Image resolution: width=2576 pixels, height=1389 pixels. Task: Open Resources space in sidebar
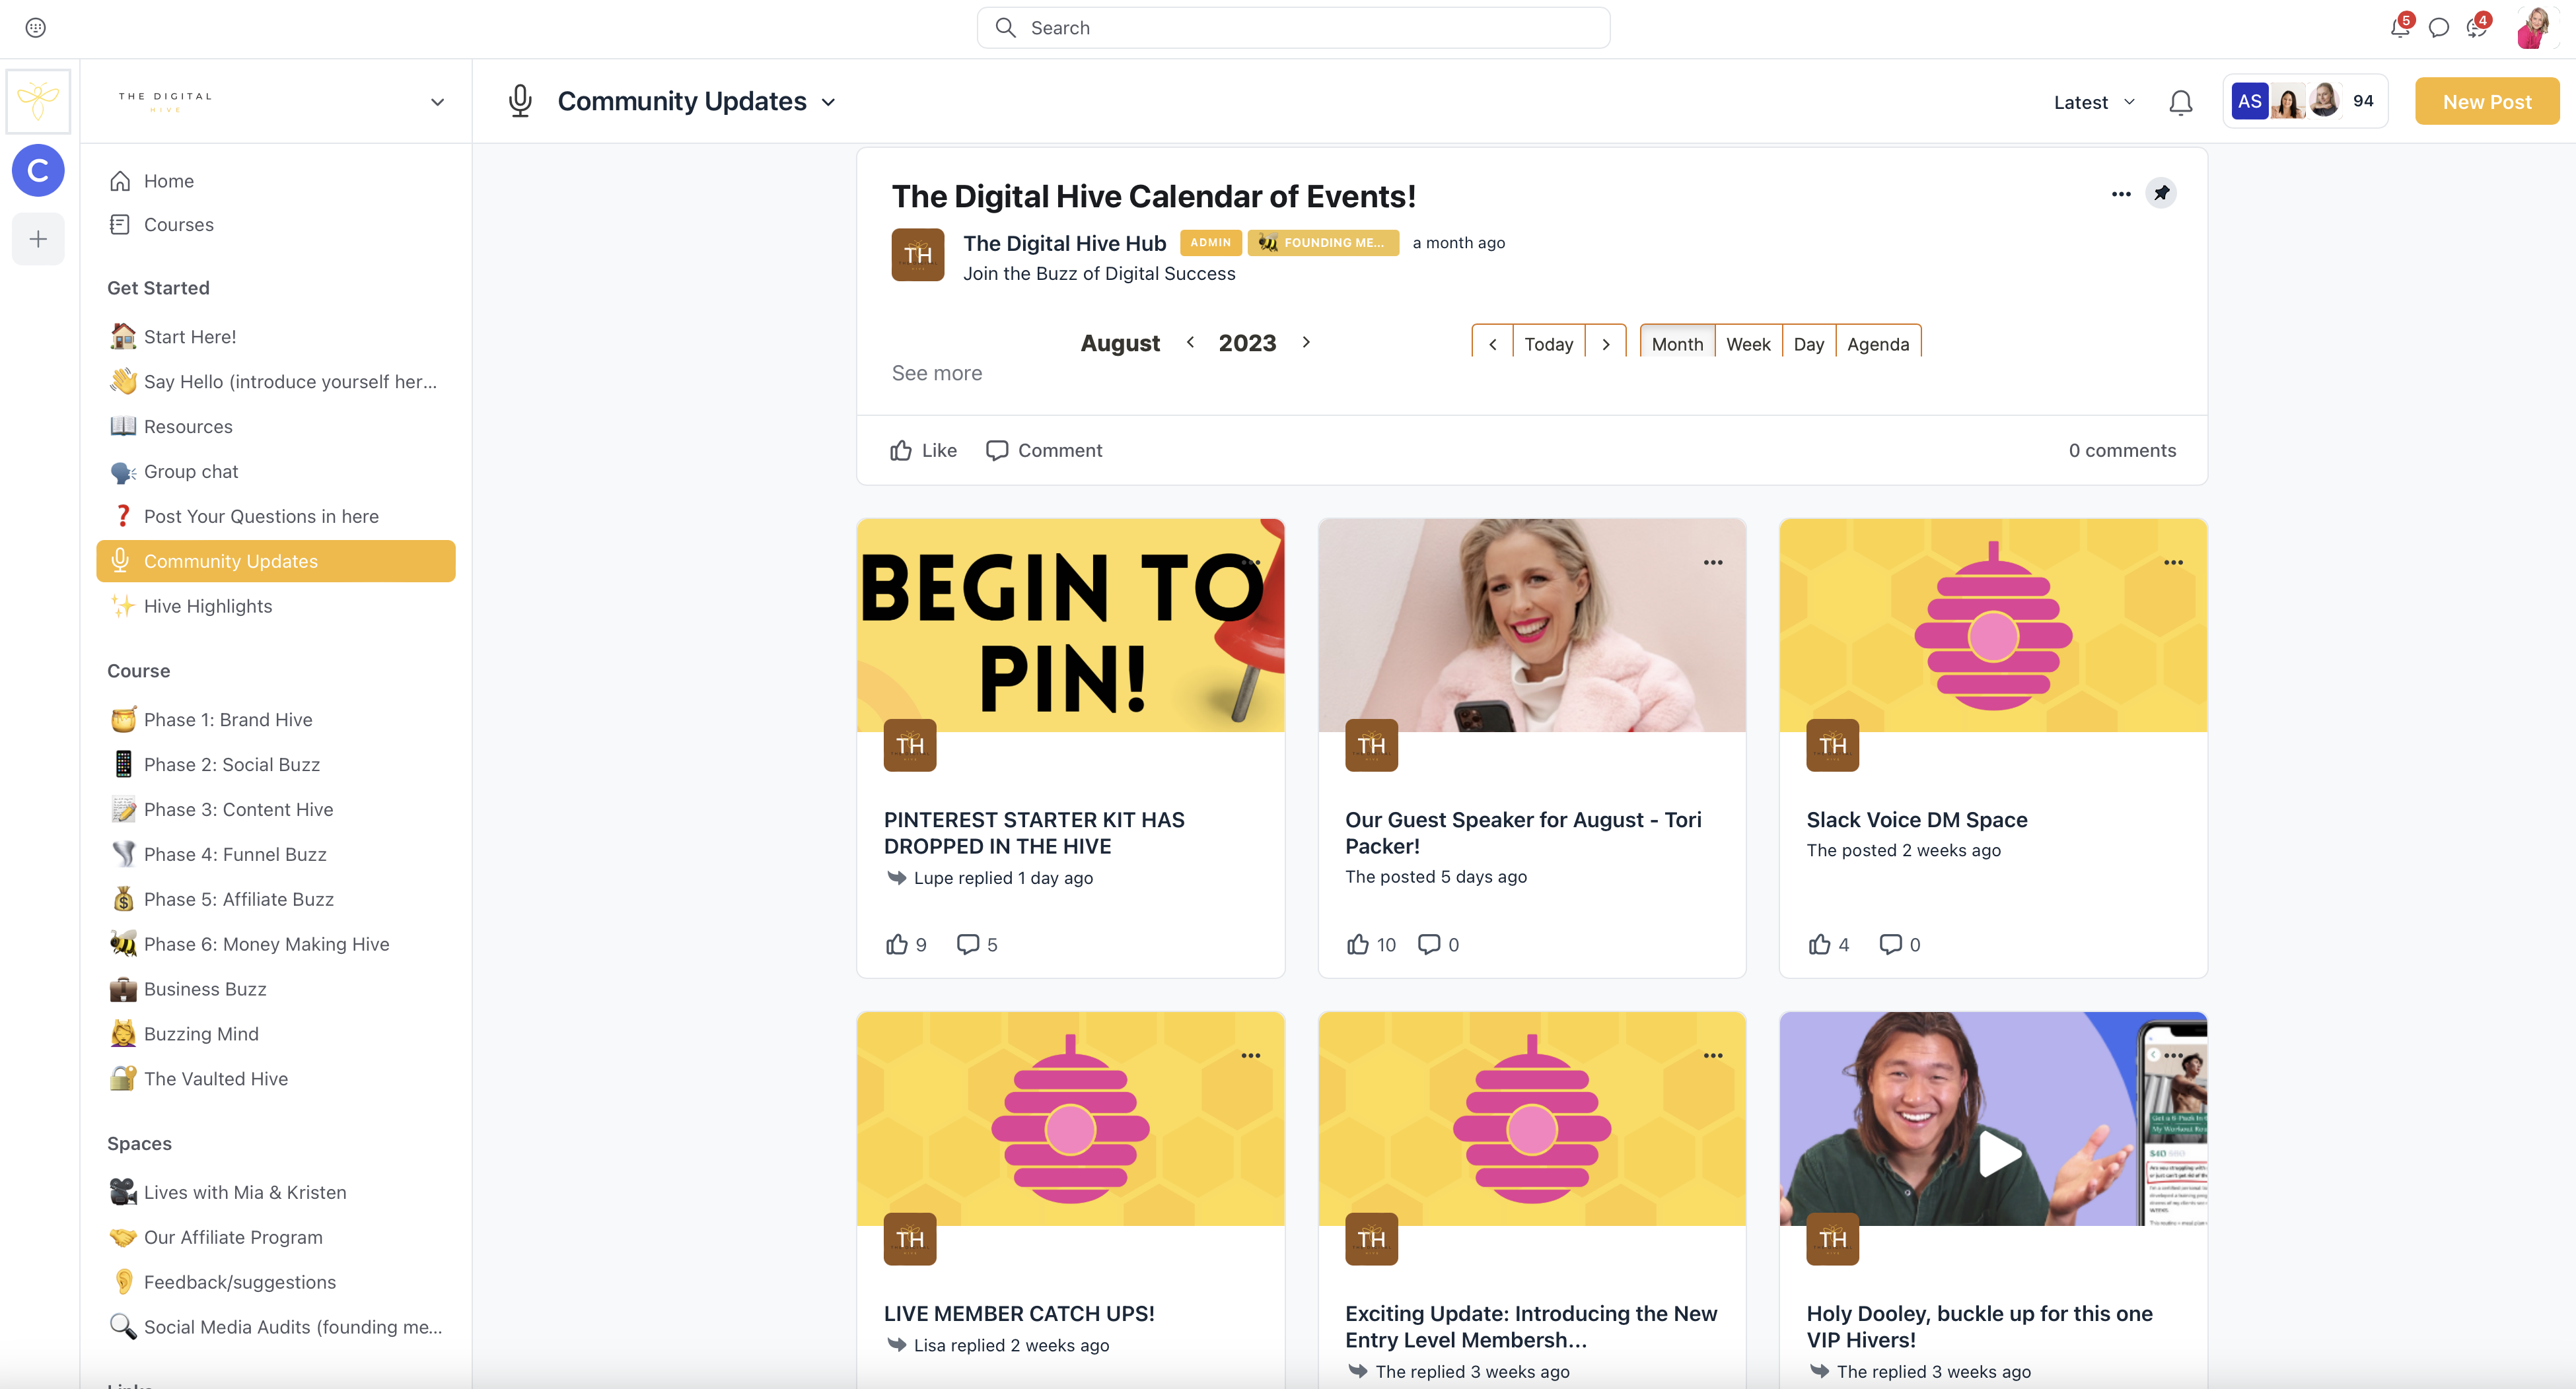[x=275, y=426]
